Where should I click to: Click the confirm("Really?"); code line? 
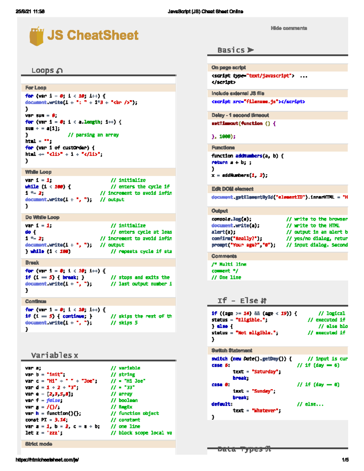pos(237,238)
